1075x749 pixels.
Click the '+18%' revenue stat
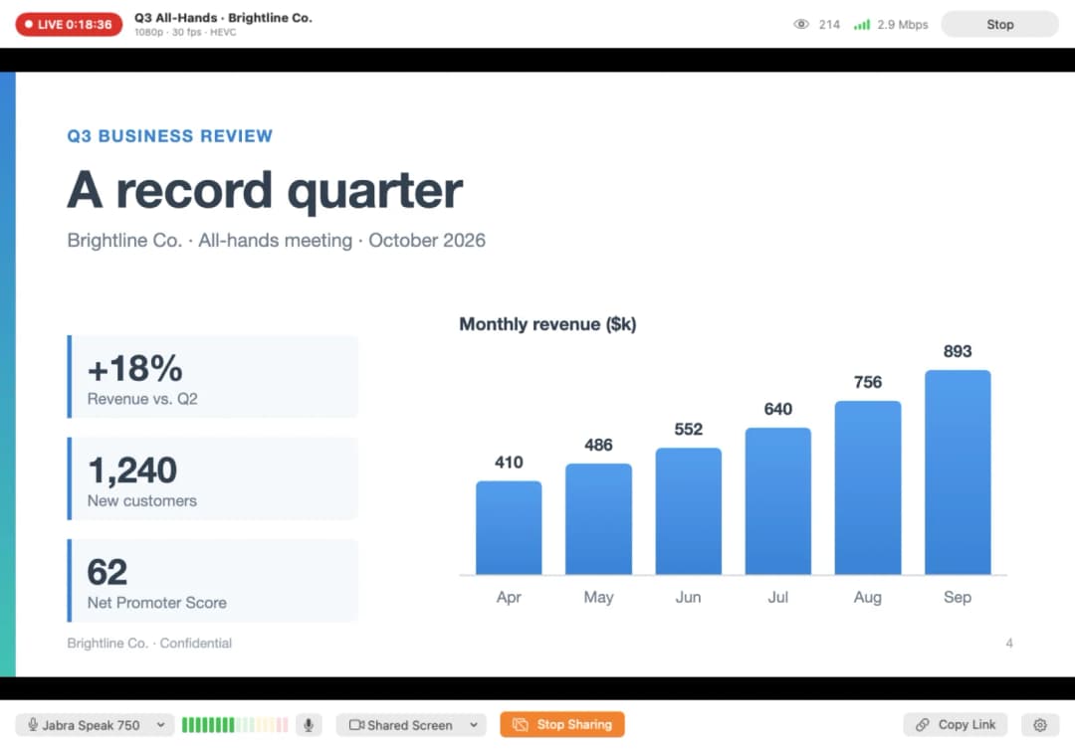point(135,368)
